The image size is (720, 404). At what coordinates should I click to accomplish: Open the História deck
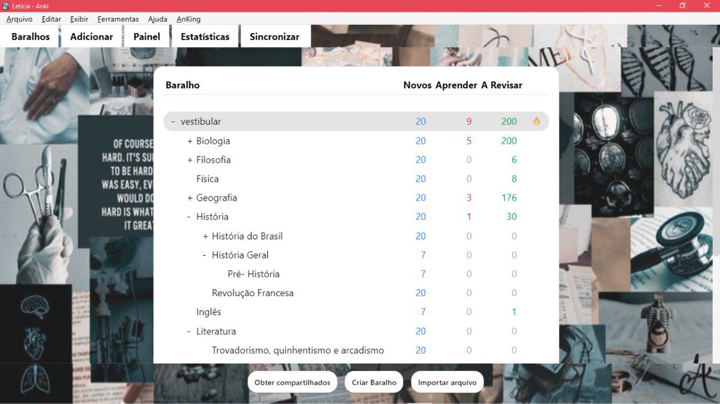pyautogui.click(x=212, y=216)
